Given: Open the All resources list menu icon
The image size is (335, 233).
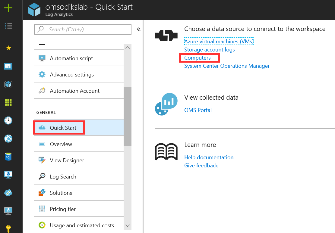Looking at the screenshot, I should [8, 26].
